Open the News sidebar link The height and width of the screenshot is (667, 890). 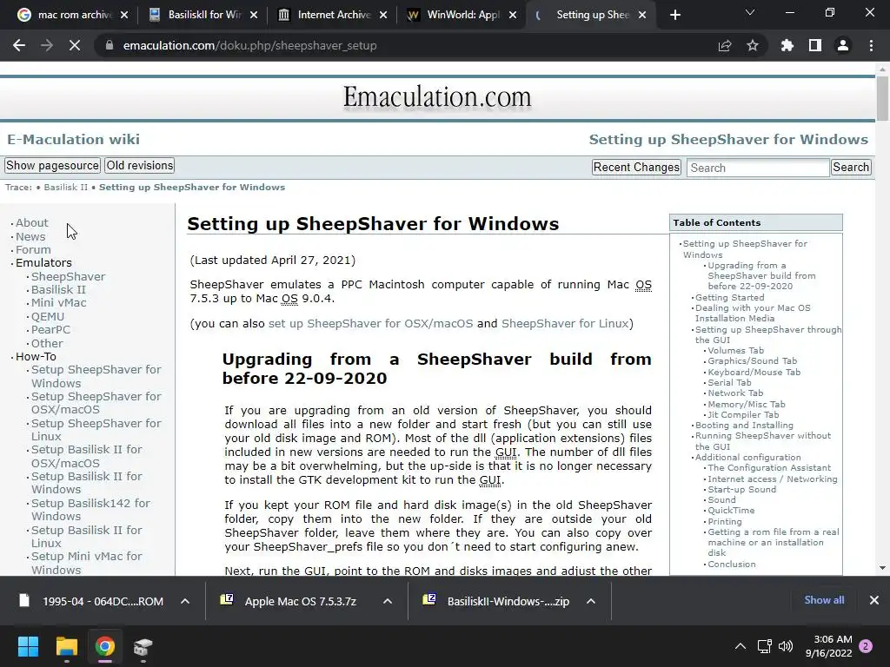[30, 236]
